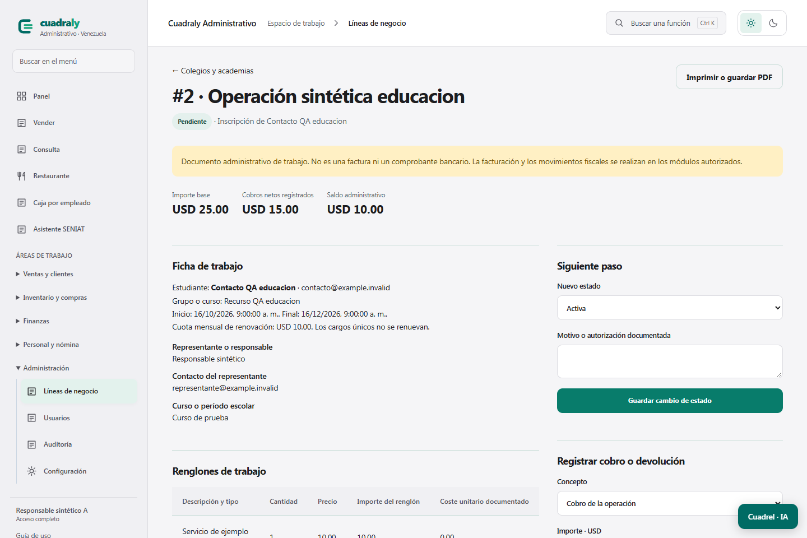
Task: Open Líneas de negocio breadcrumb
Action: 377,23
